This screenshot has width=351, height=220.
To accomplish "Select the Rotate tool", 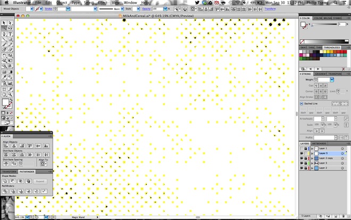I will point(4,55).
